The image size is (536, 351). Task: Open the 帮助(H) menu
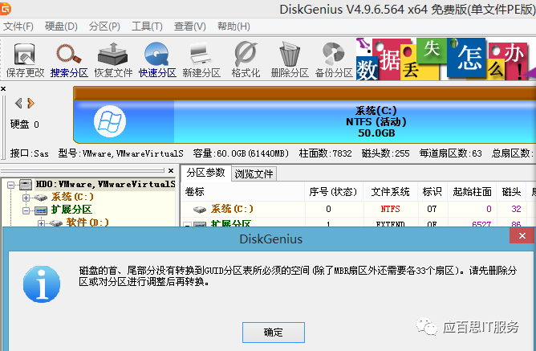click(x=233, y=27)
